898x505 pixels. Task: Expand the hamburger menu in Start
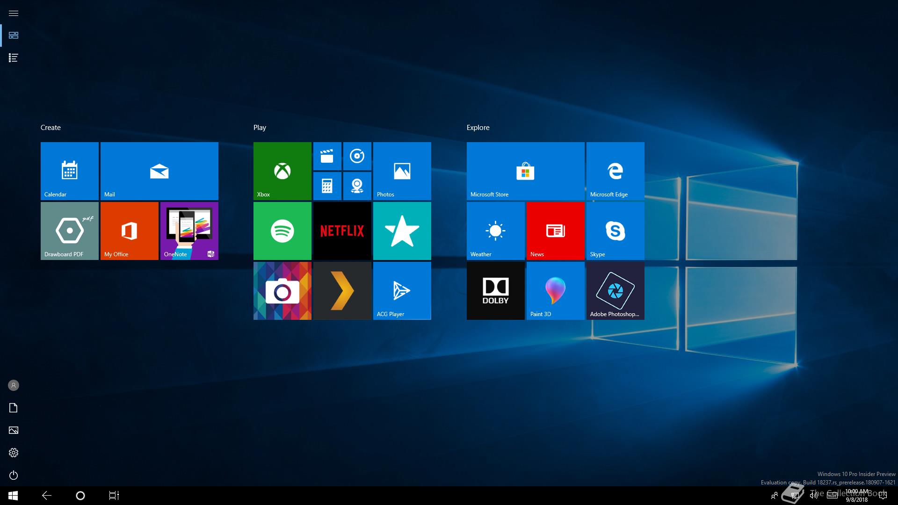[x=14, y=13]
